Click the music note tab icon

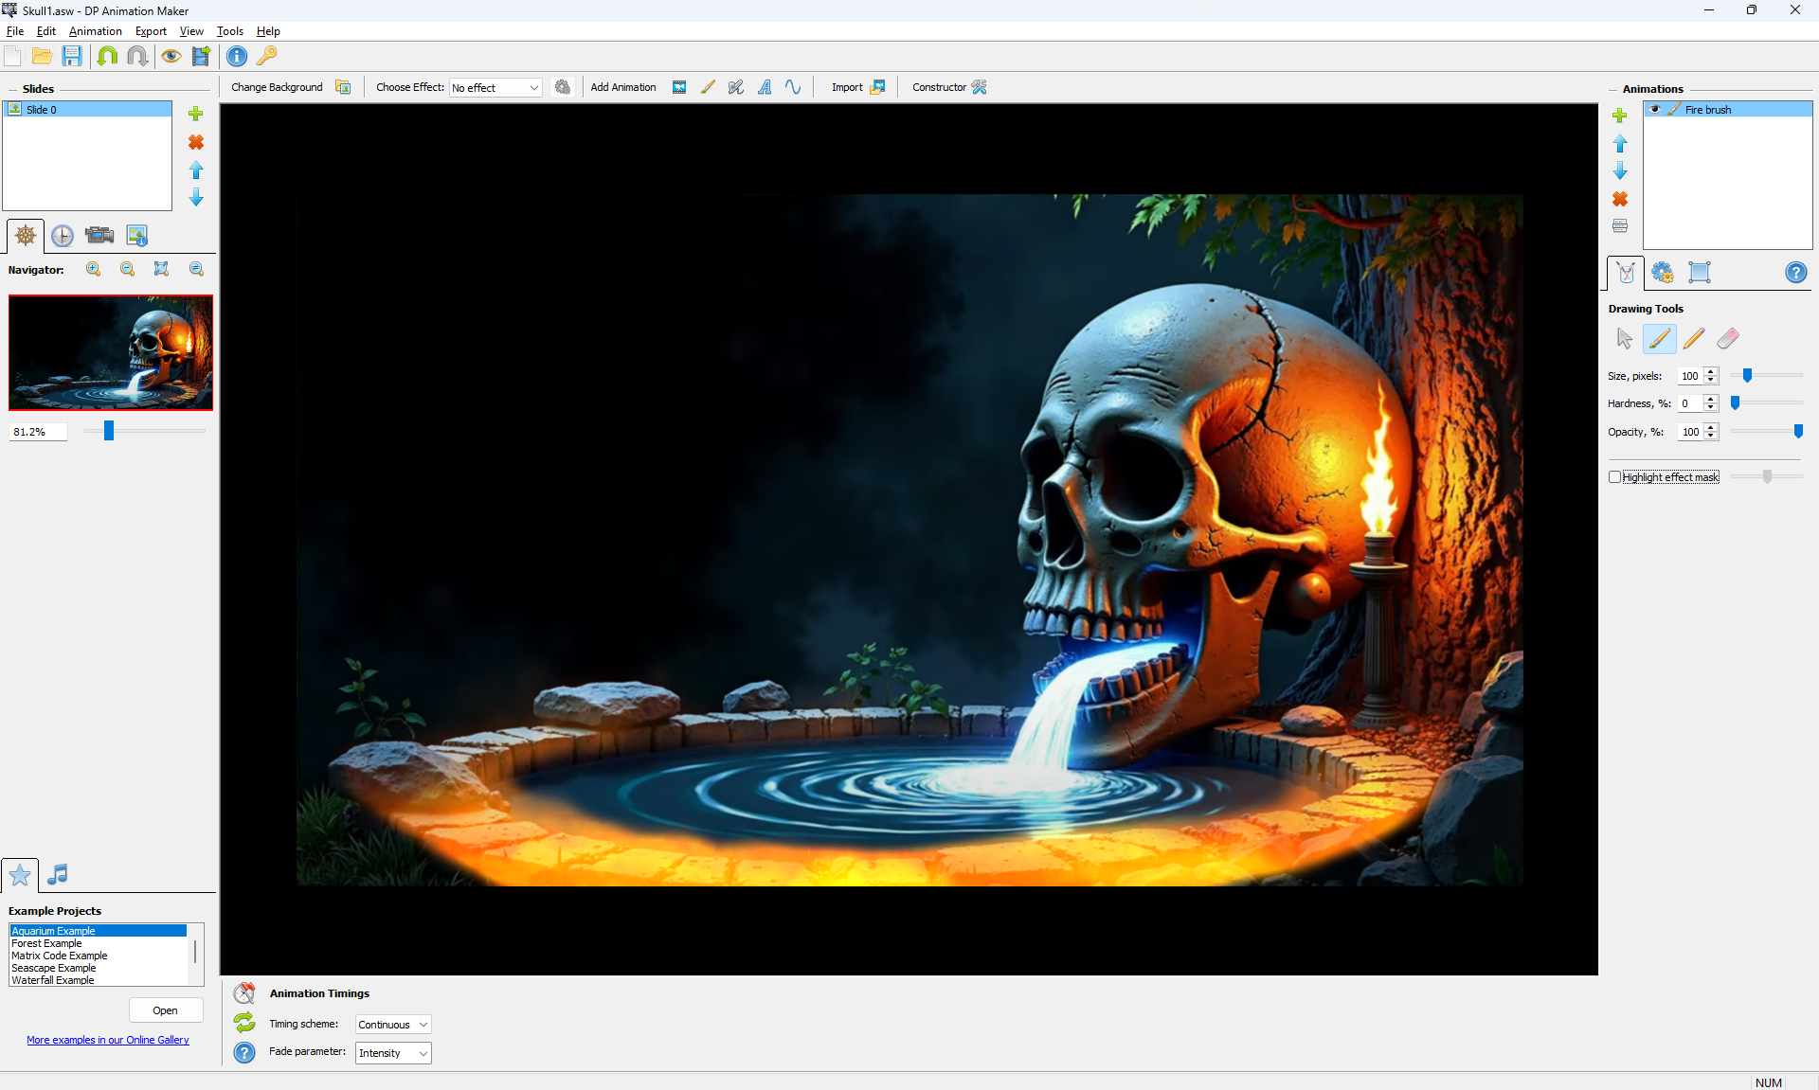57,874
